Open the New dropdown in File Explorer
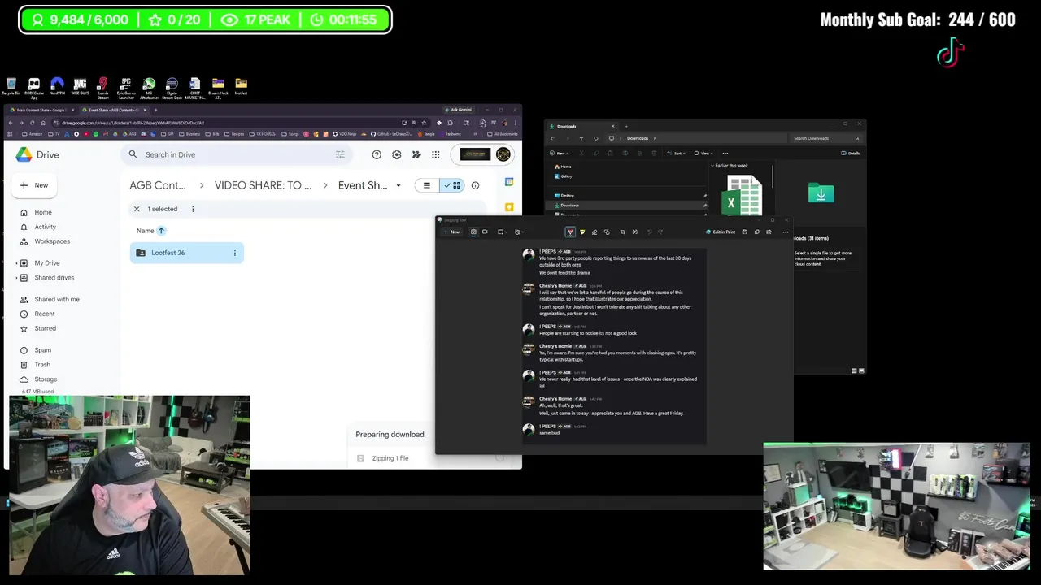The width and height of the screenshot is (1041, 585). [560, 153]
